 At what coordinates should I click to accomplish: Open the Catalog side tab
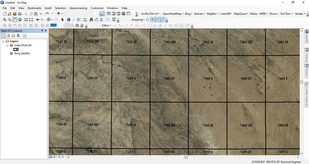pos(307,55)
